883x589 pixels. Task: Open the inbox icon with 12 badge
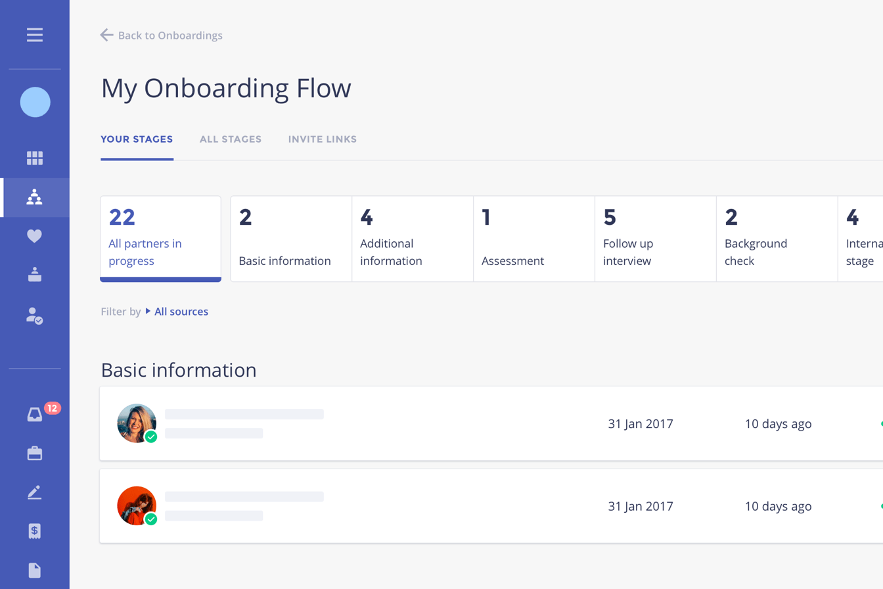[35, 414]
